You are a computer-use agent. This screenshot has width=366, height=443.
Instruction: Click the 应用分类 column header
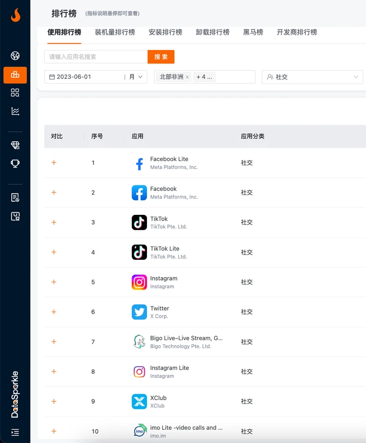252,136
